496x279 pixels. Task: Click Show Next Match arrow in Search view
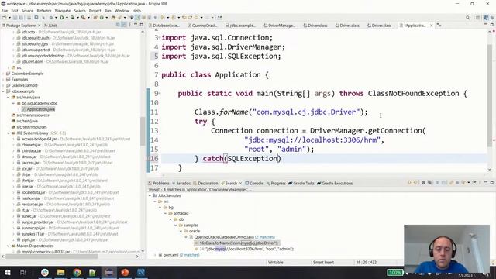[x=409, y=183]
